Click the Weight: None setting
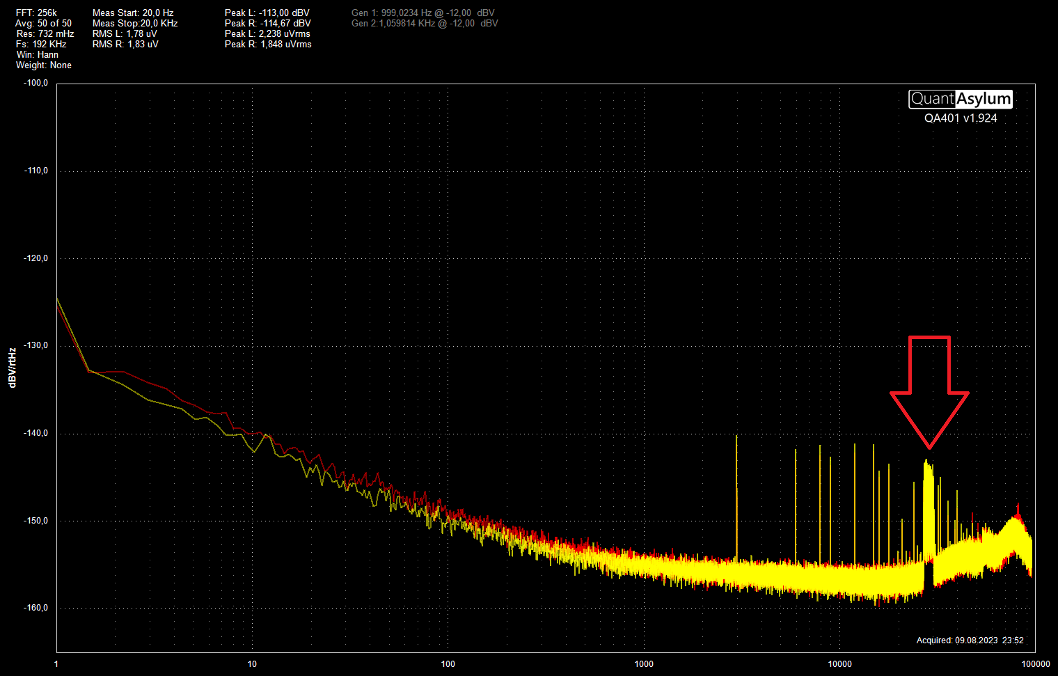The width and height of the screenshot is (1058, 676). click(x=43, y=65)
